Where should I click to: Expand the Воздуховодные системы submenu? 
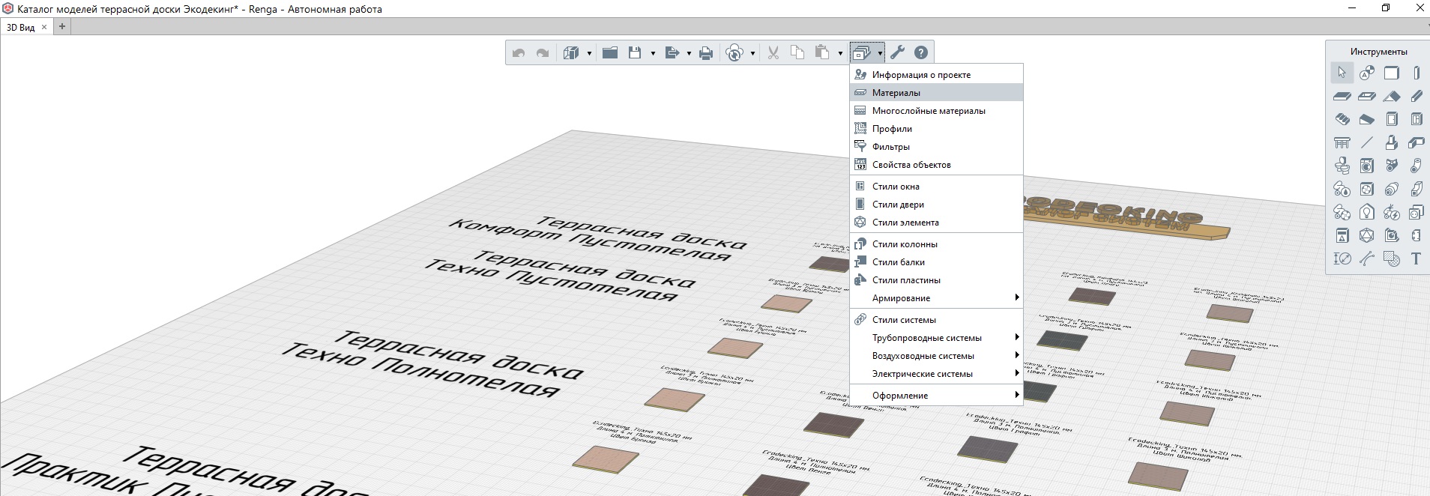pos(936,355)
